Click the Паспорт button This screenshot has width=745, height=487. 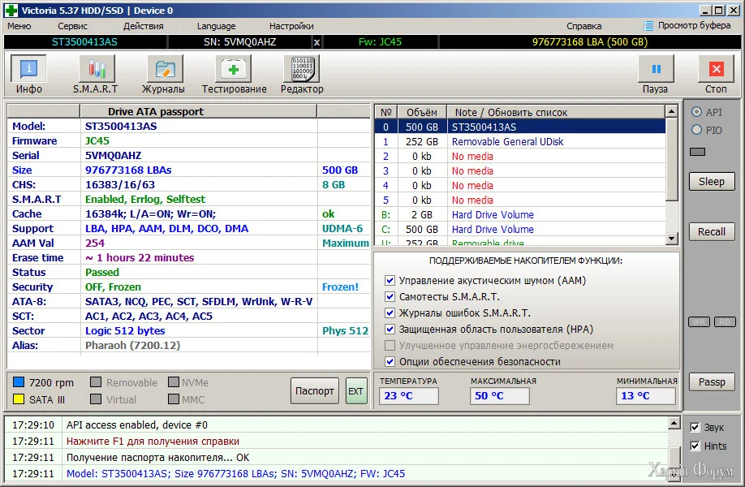tap(314, 390)
